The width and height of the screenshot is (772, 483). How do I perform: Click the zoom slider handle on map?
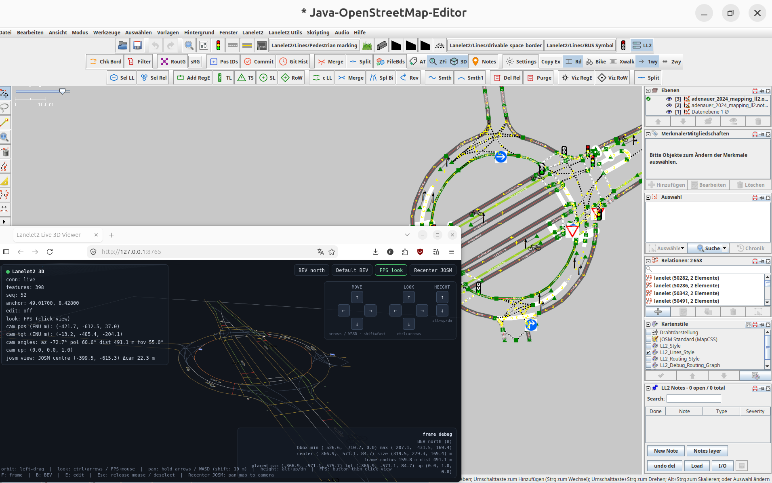[62, 91]
